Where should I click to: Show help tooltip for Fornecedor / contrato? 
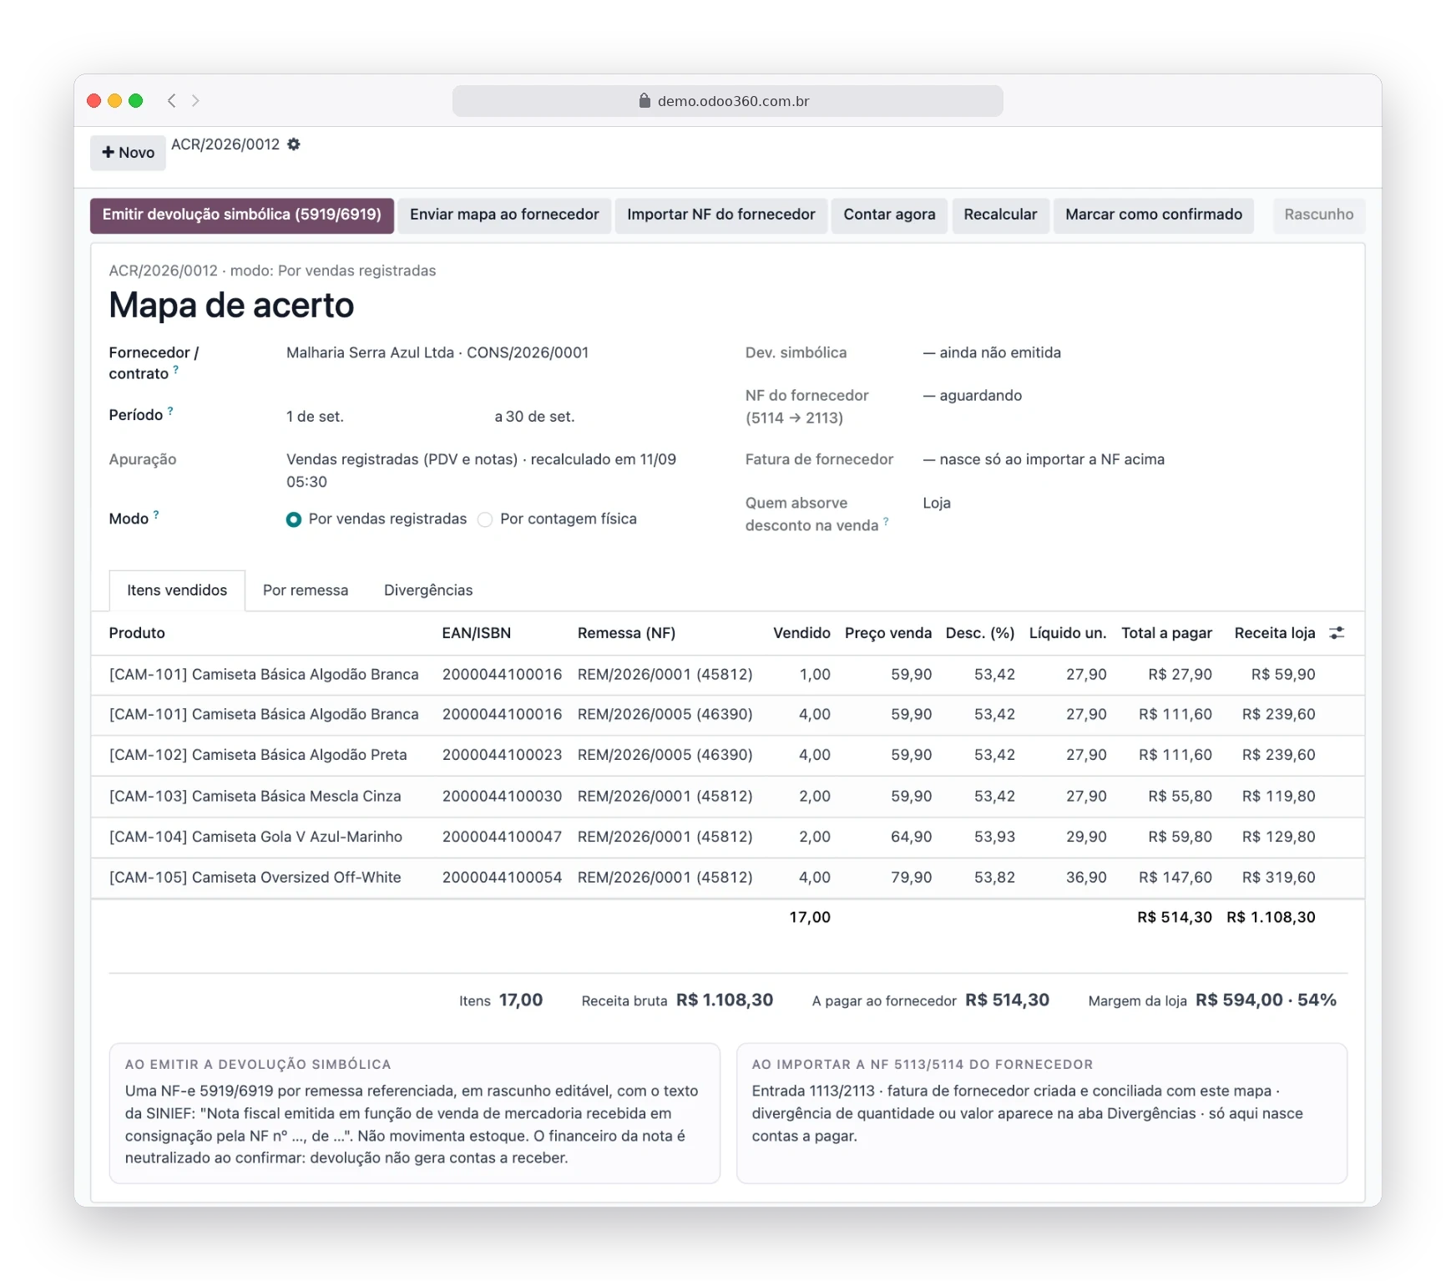(x=175, y=369)
